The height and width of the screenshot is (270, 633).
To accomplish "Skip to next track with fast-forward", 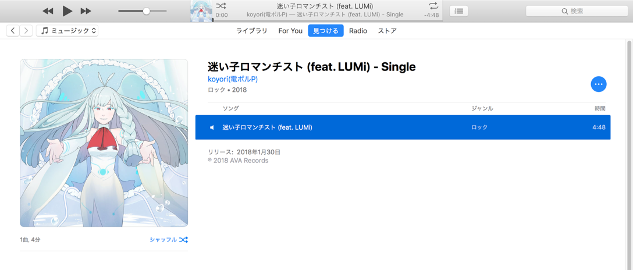I will tap(86, 11).
